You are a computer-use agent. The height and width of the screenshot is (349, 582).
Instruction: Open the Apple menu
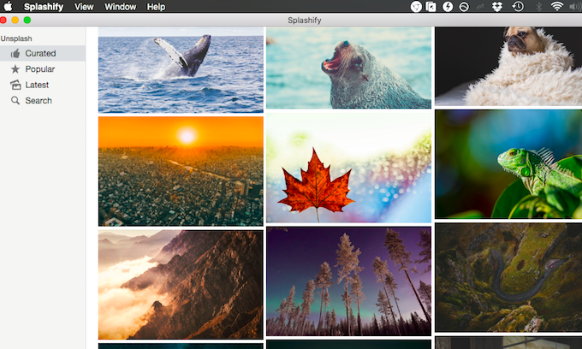(9, 7)
